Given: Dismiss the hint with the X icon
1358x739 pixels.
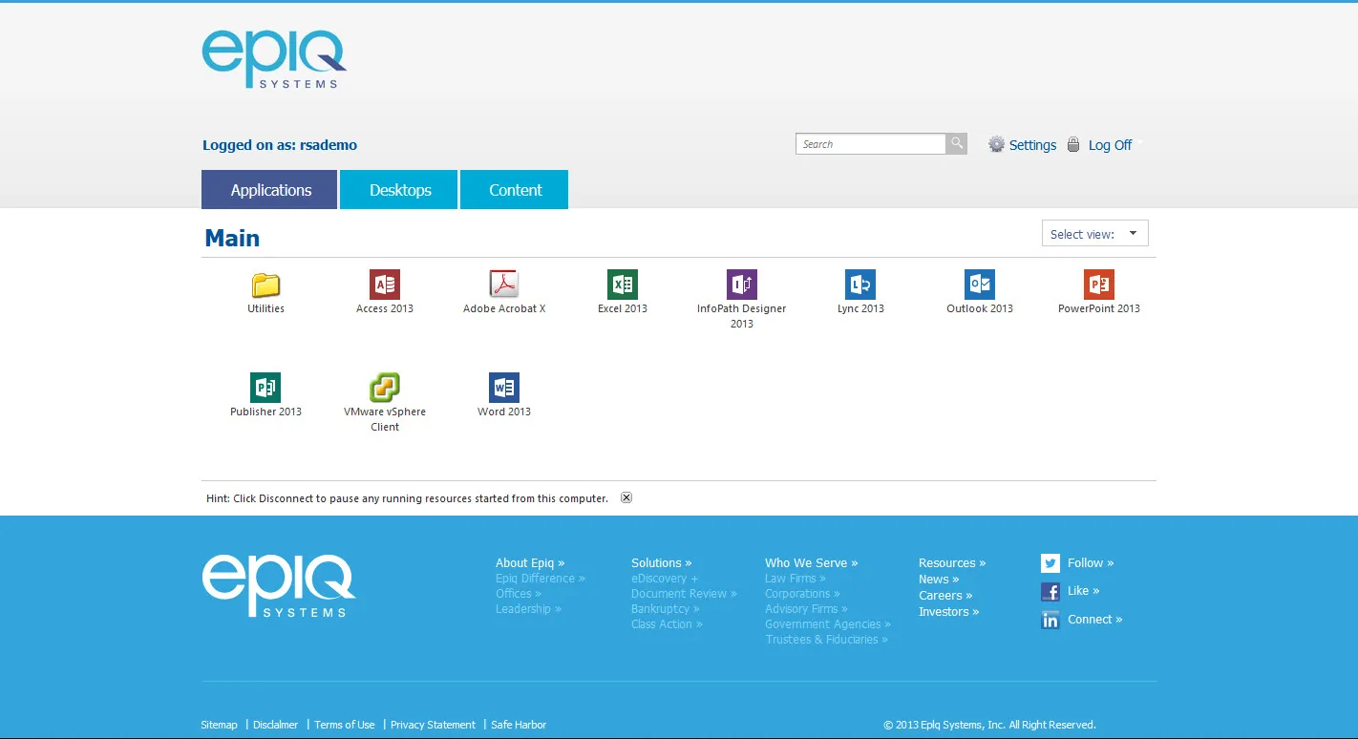Looking at the screenshot, I should point(626,497).
